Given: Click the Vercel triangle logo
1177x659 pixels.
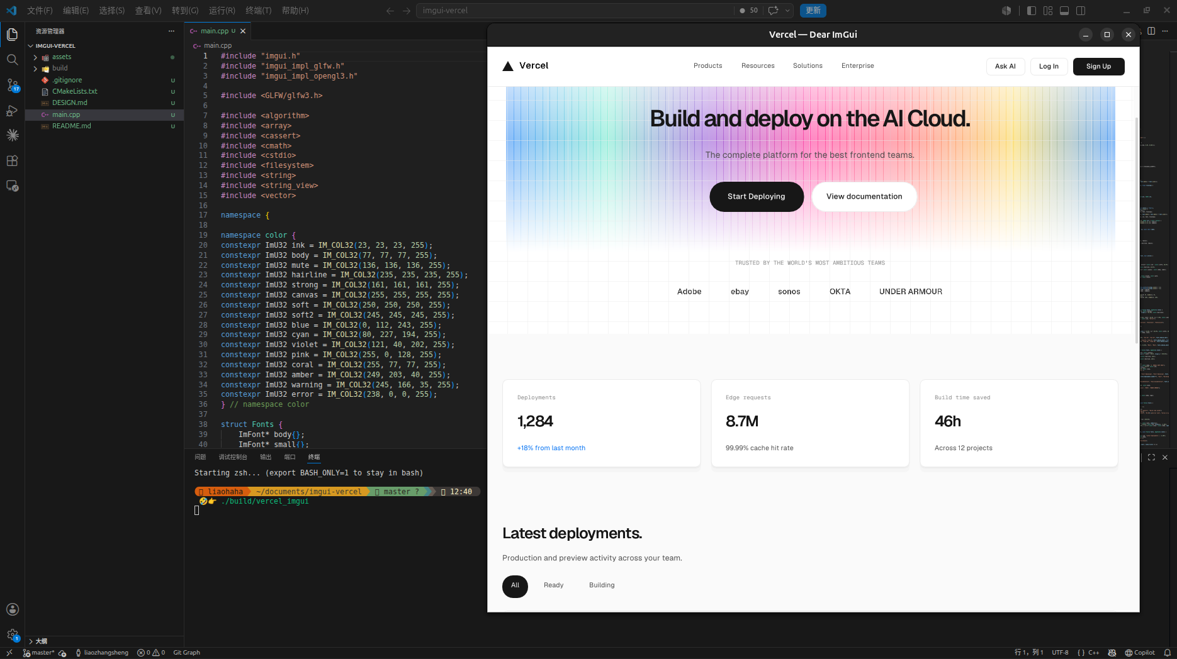Looking at the screenshot, I should 508,66.
